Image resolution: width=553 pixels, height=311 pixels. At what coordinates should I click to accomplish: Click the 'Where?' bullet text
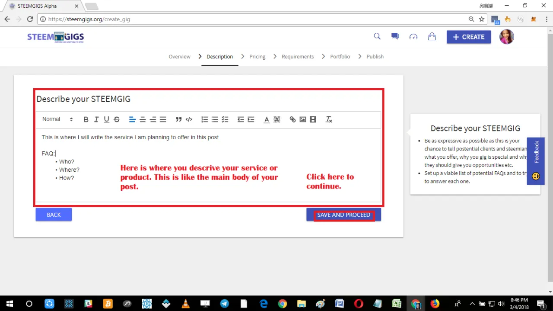(69, 170)
